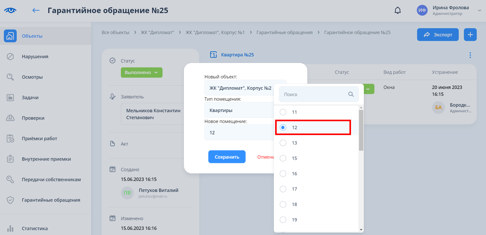Click the back arrow in header
This screenshot has height=235, width=486.
pos(36,10)
